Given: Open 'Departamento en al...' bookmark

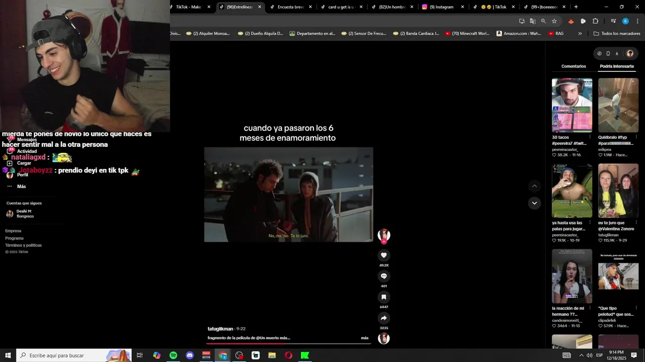Looking at the screenshot, I should [x=311, y=34].
